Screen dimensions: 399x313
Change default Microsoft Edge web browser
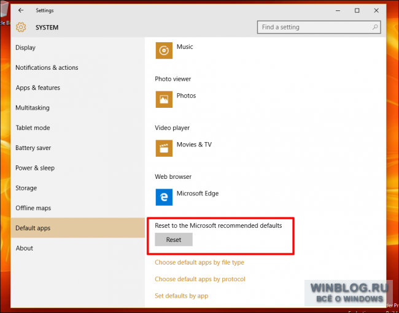click(x=187, y=197)
